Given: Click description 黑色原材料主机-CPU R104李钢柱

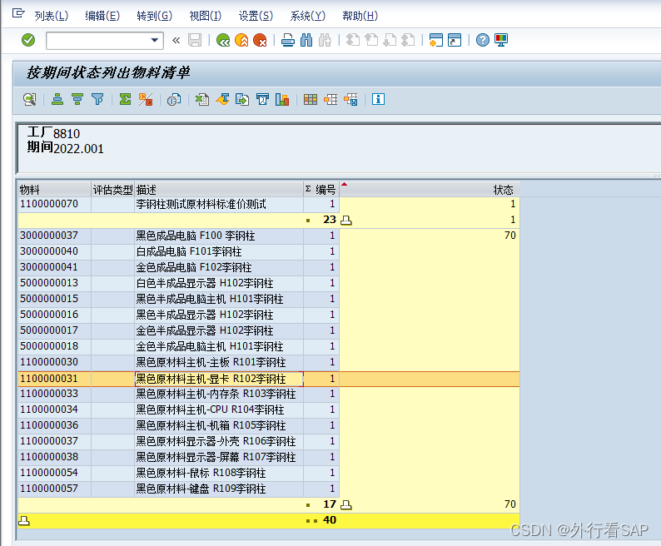Looking at the screenshot, I should (210, 409).
